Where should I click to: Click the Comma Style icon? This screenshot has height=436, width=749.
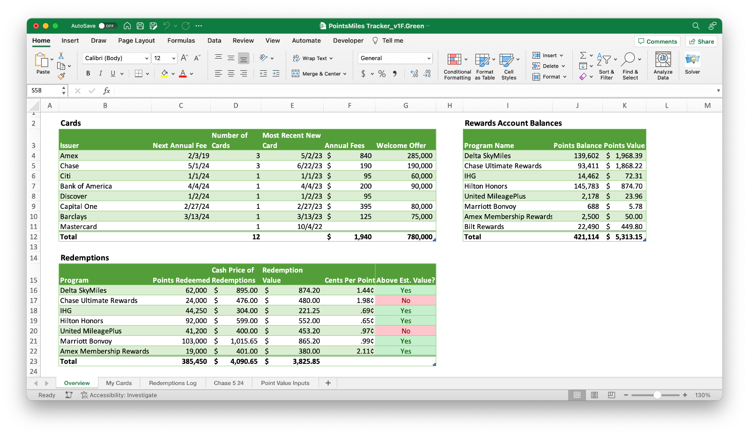[x=394, y=74]
